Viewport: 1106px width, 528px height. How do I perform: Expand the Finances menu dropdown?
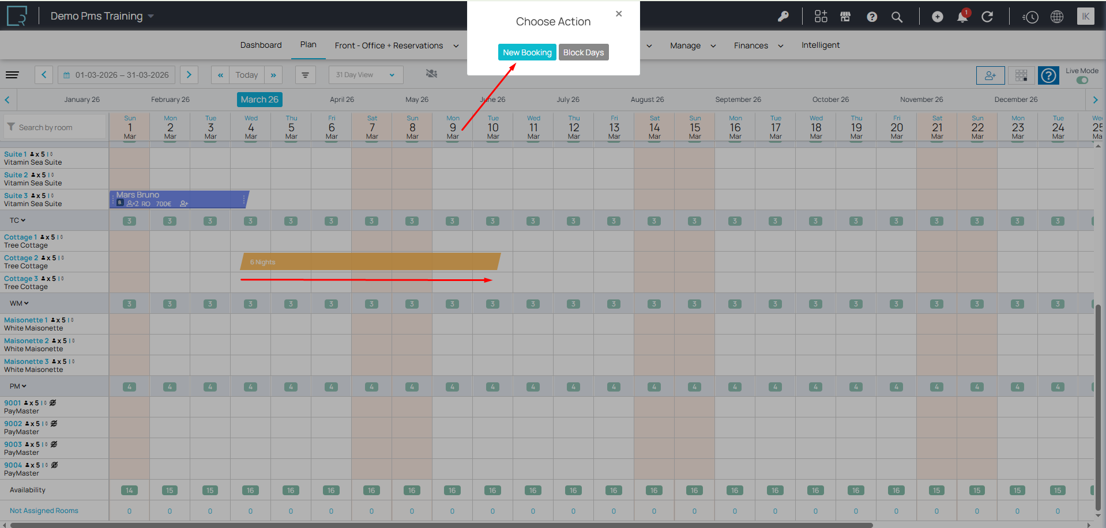click(758, 45)
